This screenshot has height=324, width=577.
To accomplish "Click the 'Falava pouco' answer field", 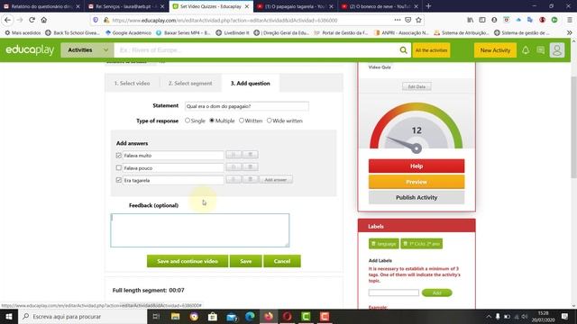I will (x=173, y=168).
